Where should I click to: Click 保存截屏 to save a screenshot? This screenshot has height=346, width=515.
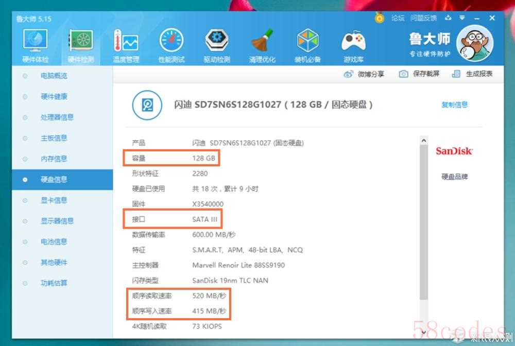(x=419, y=74)
